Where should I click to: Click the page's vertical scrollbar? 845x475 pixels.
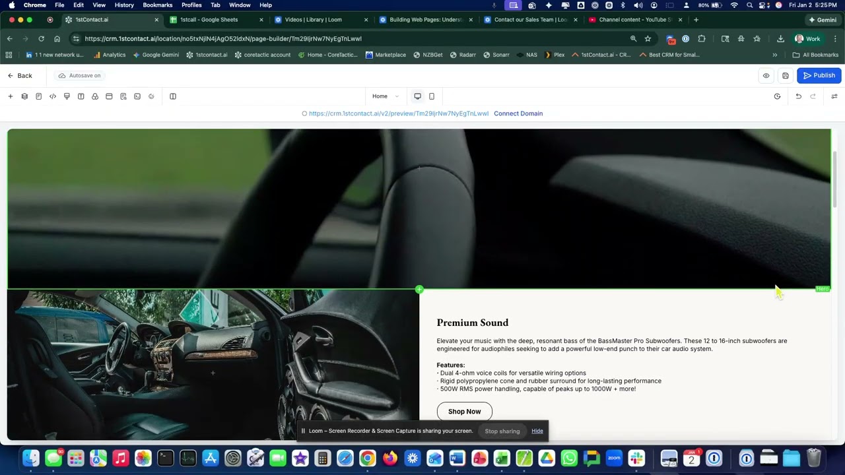[834, 179]
